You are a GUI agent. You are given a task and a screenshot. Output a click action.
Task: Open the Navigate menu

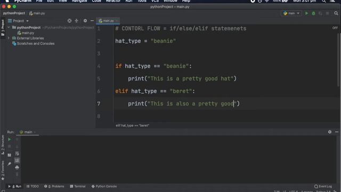pos(79,1)
